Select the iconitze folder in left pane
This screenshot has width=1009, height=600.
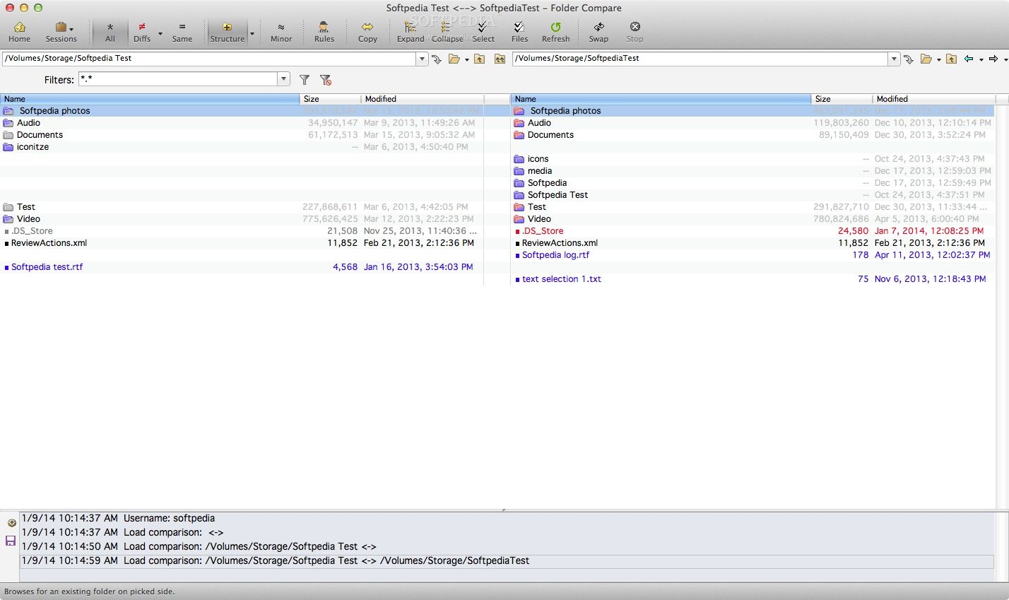[242, 147]
